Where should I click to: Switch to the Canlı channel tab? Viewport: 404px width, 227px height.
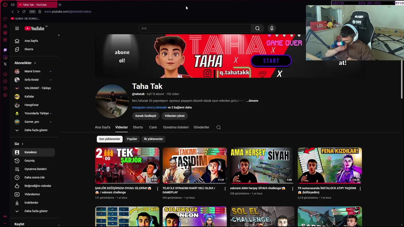point(153,127)
